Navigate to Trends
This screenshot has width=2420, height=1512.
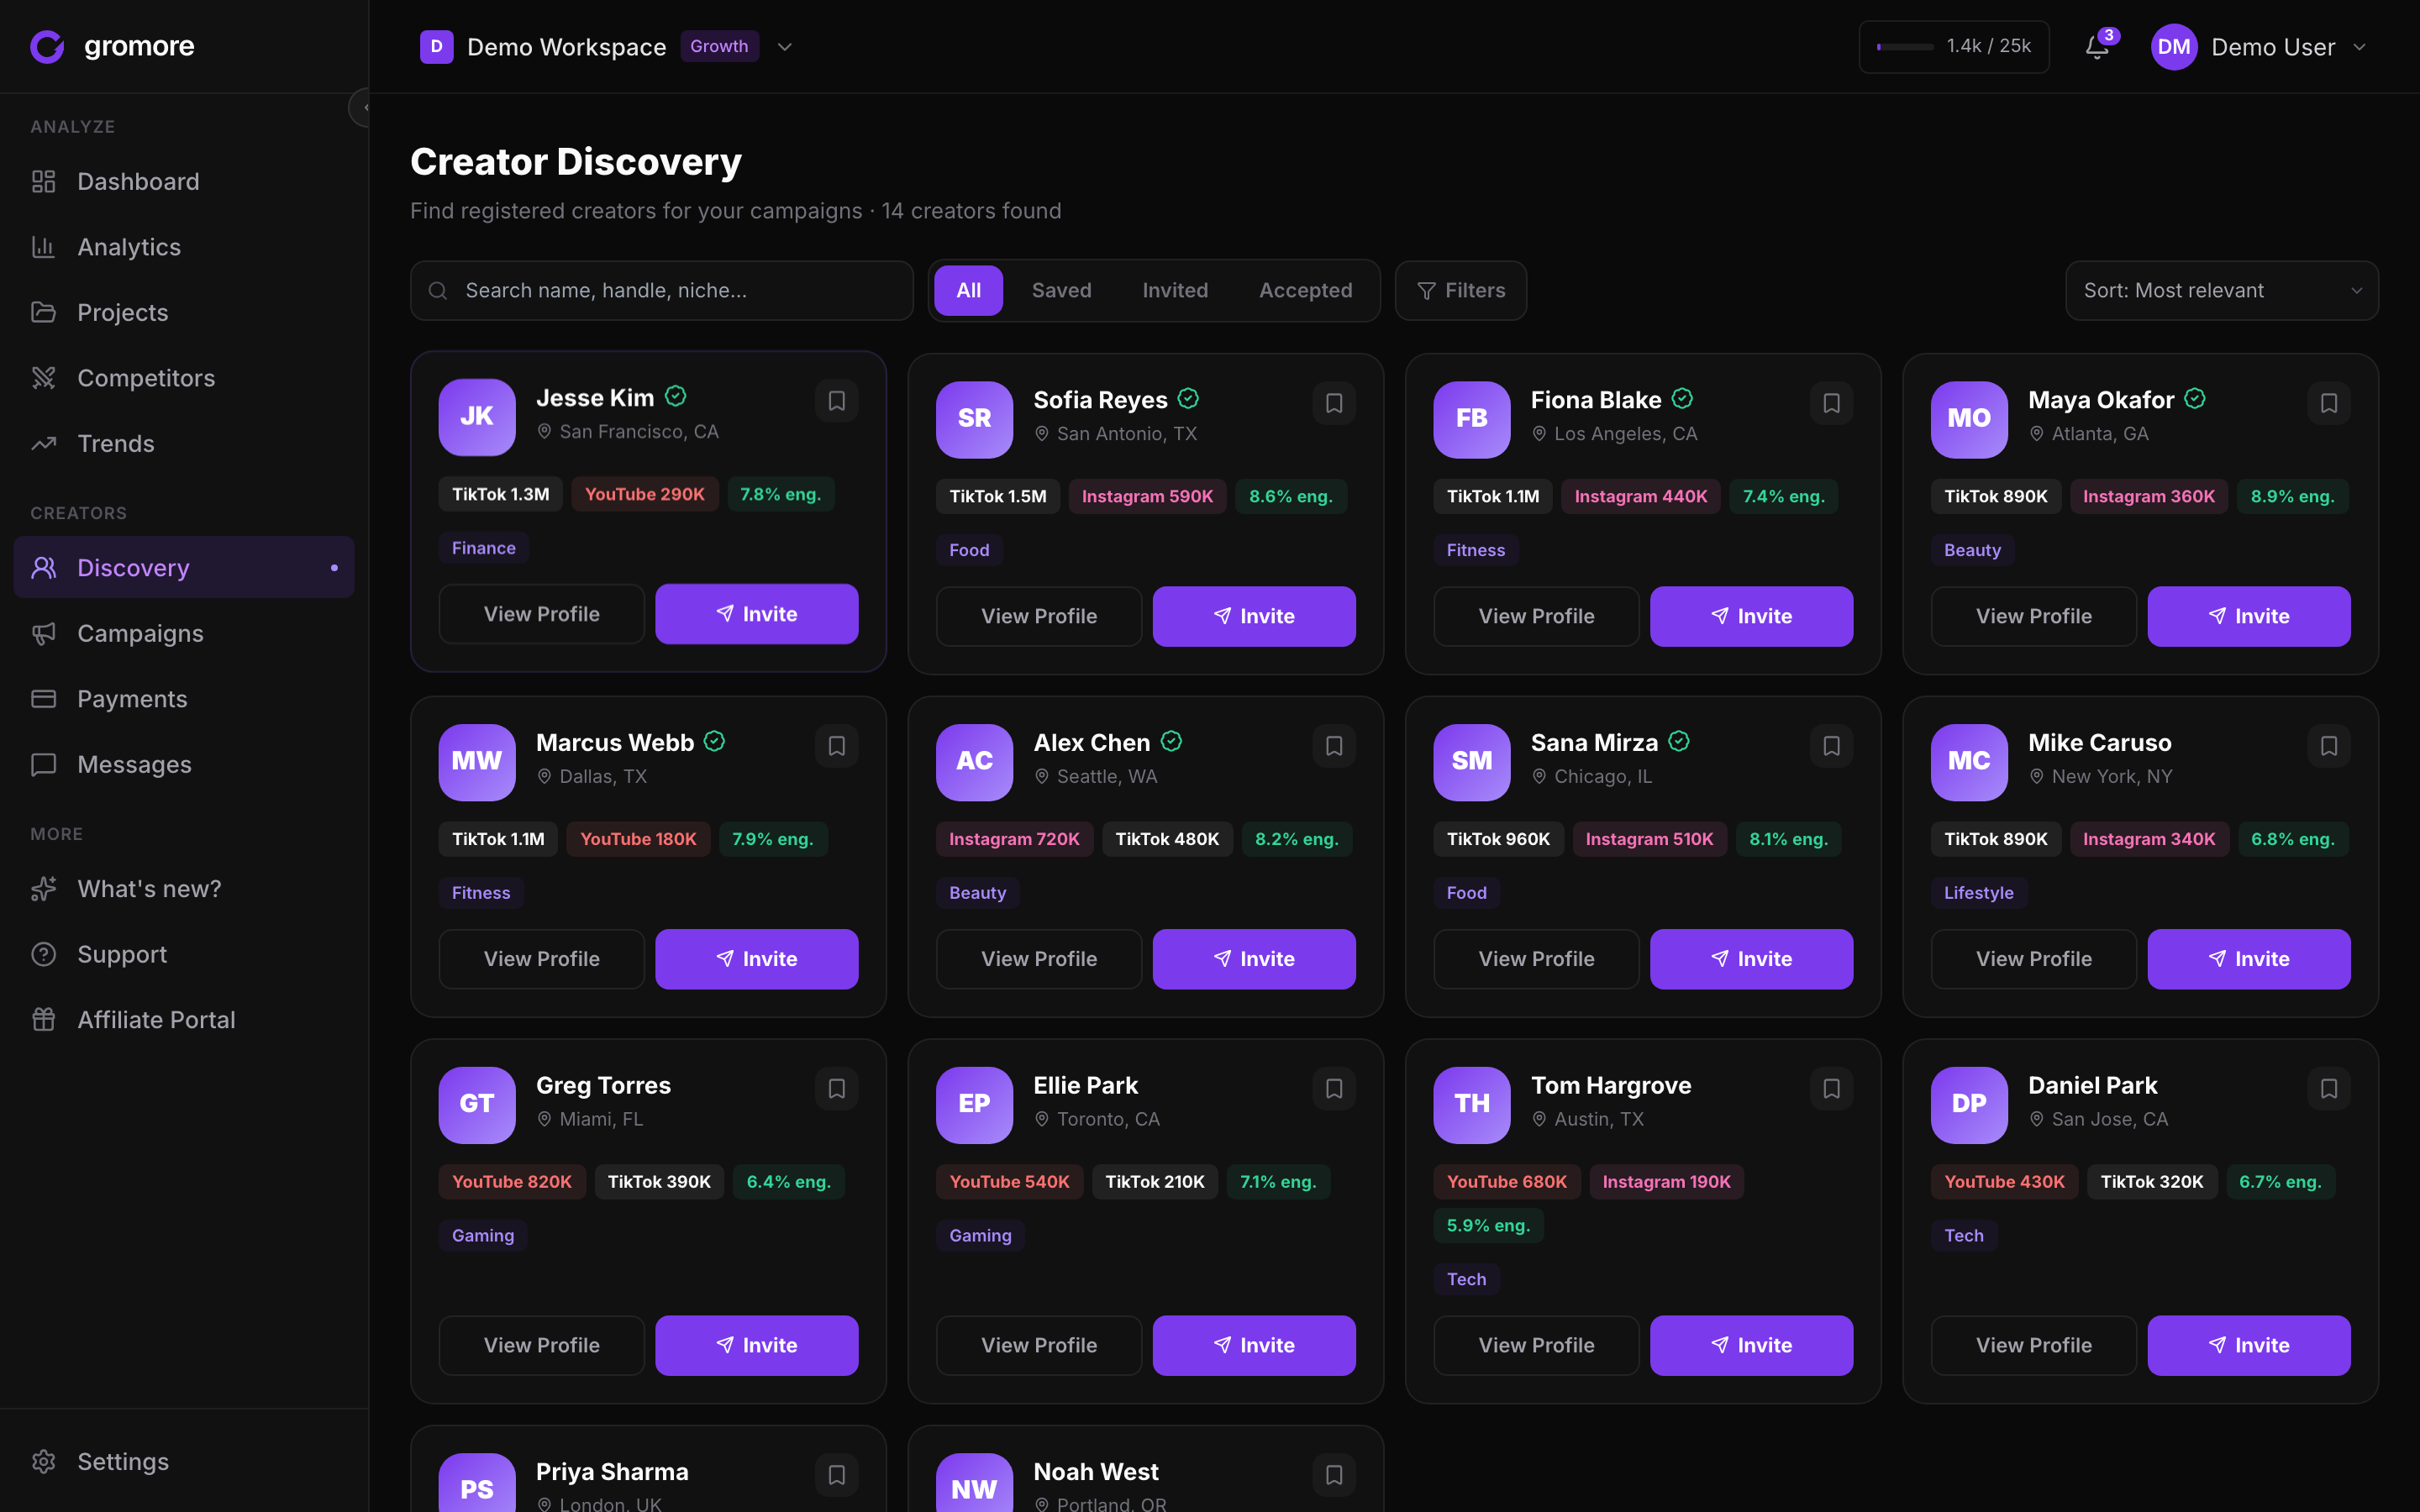(184, 443)
